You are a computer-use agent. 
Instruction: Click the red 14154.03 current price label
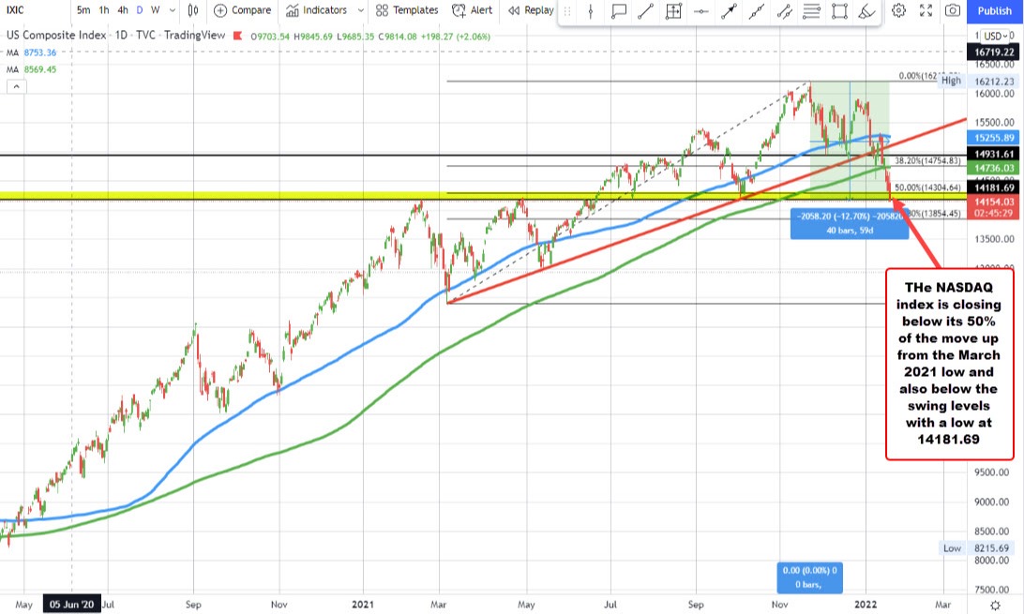(x=993, y=207)
